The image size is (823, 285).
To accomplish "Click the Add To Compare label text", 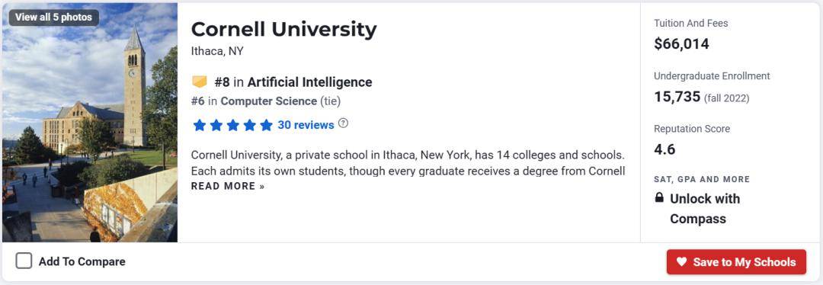I will pyautogui.click(x=82, y=261).
